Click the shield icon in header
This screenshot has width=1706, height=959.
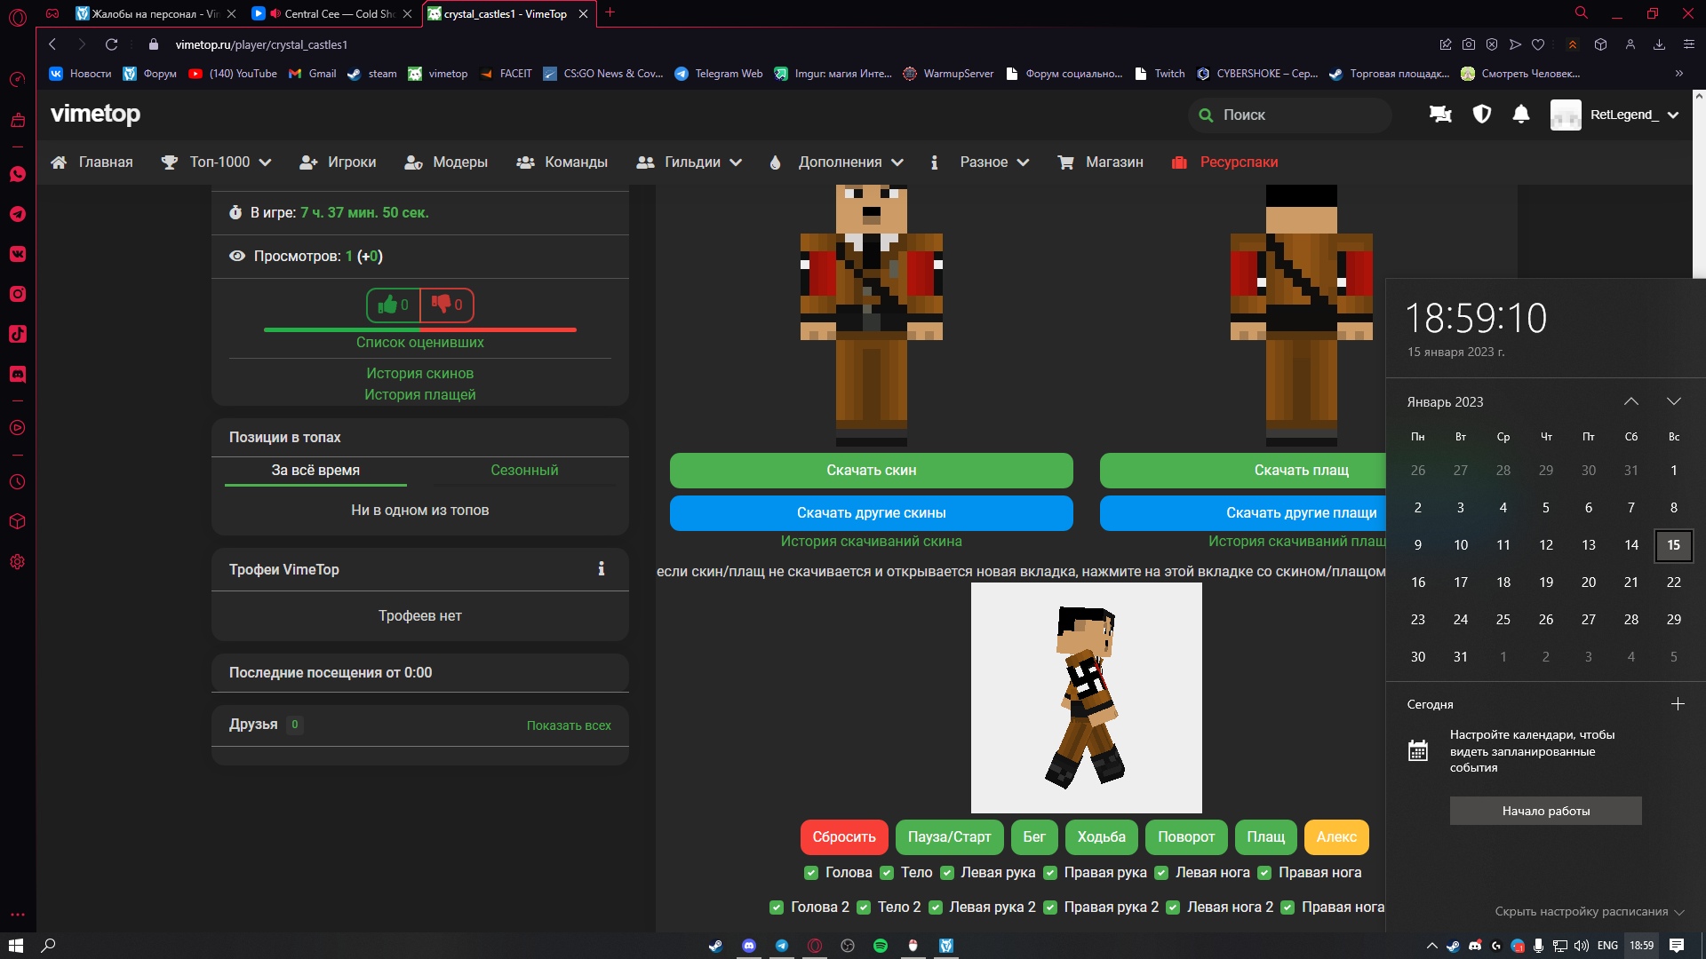click(1481, 115)
